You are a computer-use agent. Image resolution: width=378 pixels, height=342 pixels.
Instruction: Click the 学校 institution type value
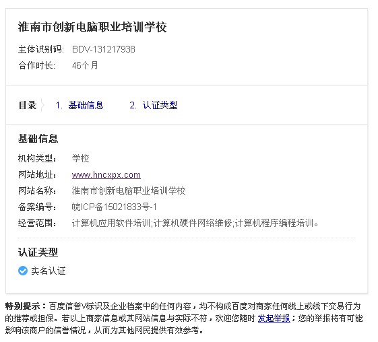point(80,158)
